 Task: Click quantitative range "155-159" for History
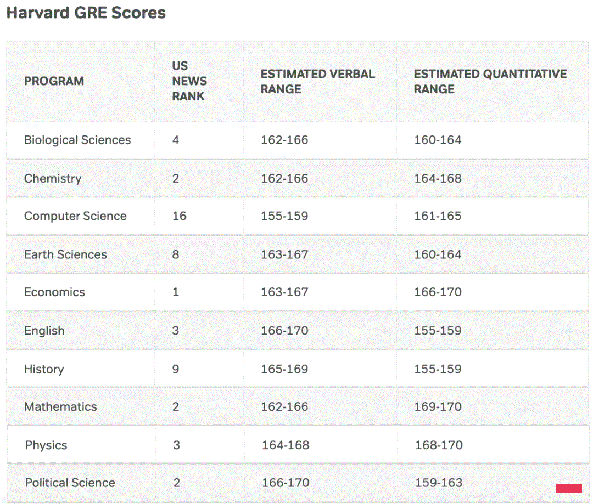438,369
